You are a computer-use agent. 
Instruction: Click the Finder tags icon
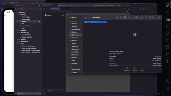146,18
